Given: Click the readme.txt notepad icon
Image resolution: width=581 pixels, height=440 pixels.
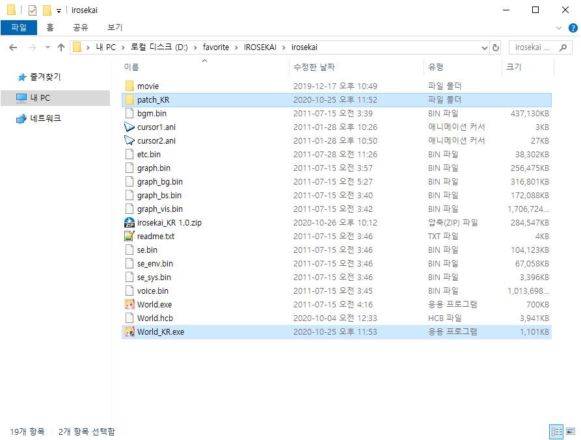Looking at the screenshot, I should click(x=129, y=236).
